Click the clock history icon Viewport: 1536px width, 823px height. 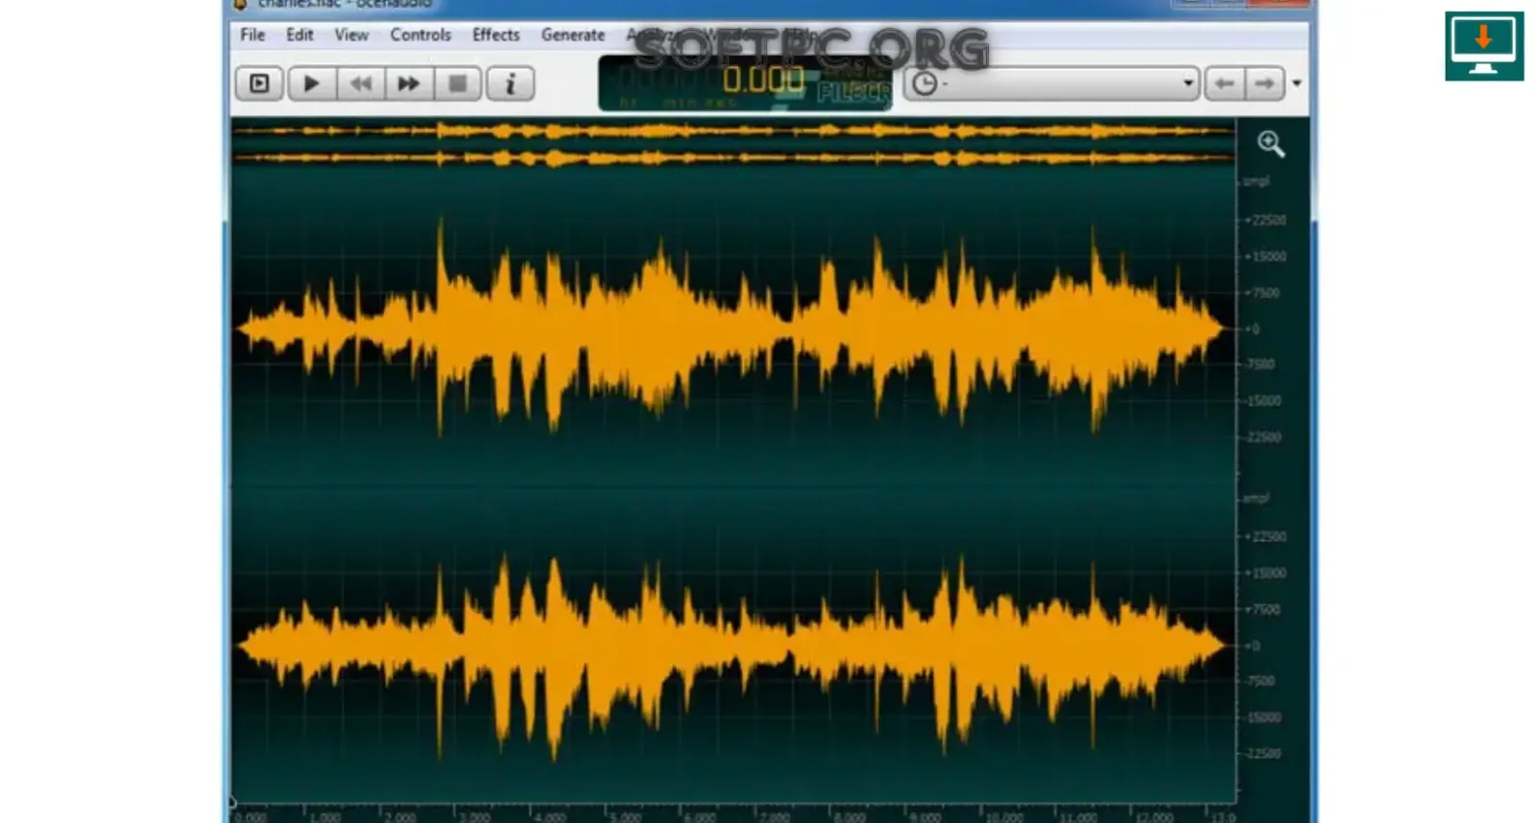[x=924, y=83]
